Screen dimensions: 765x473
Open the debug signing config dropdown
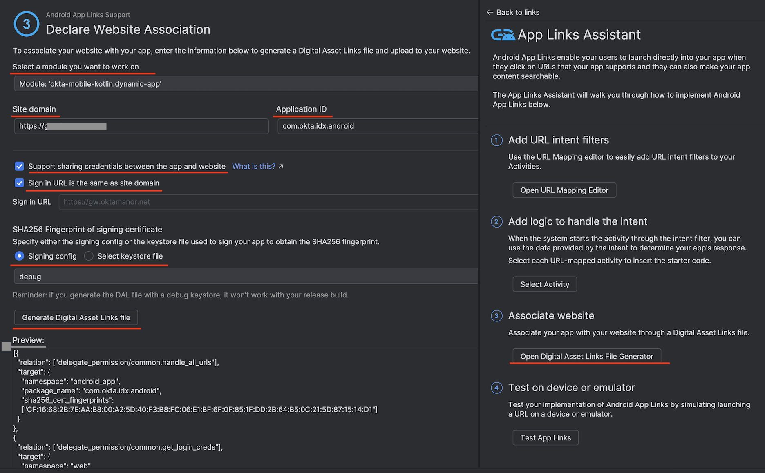(x=245, y=277)
